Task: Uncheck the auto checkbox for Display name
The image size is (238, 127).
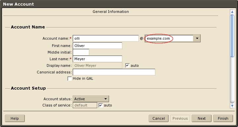Action: tap(127, 65)
